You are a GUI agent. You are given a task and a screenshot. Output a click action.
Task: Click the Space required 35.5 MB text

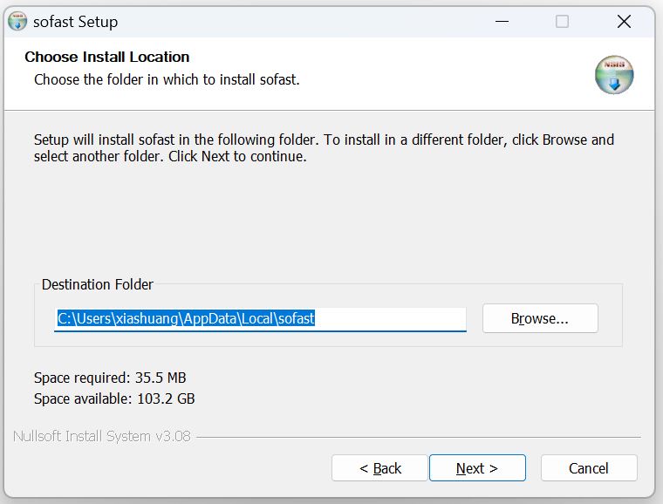pyautogui.click(x=110, y=378)
